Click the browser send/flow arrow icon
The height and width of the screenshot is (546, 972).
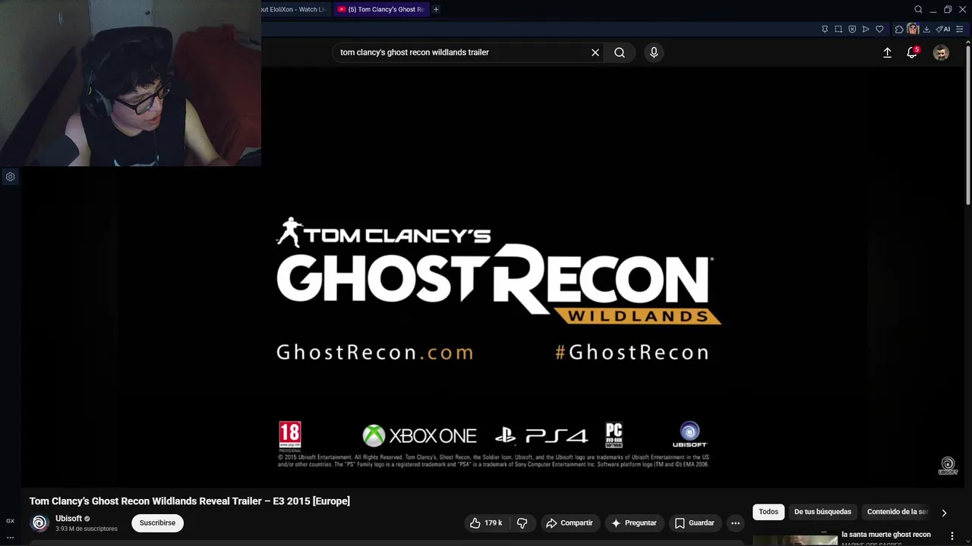coord(866,29)
